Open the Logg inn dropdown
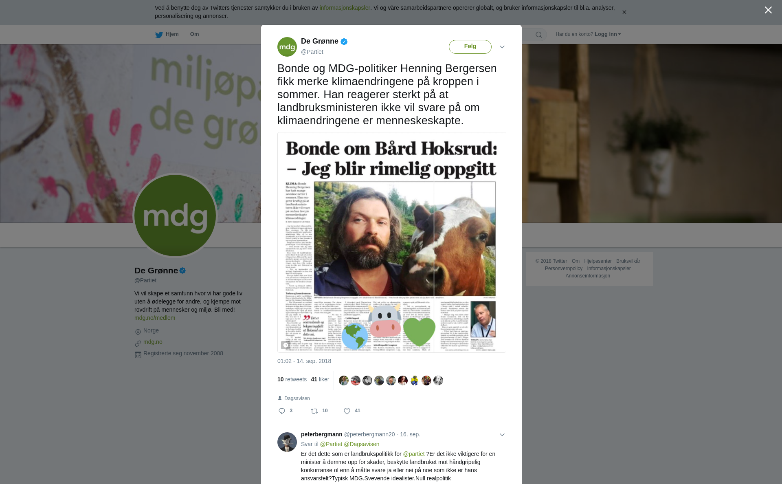782x484 pixels. (608, 34)
